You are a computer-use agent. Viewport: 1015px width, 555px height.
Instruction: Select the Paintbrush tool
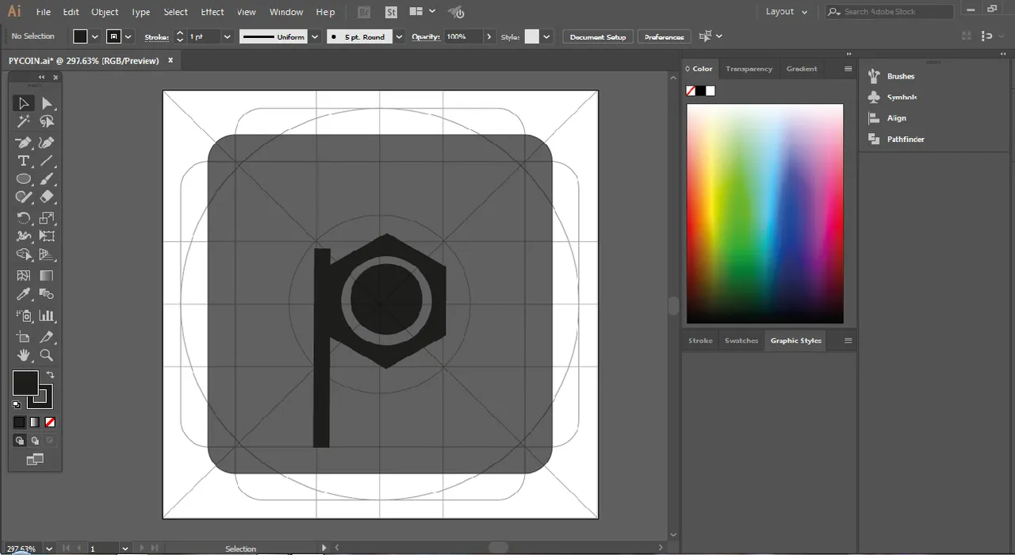pyautogui.click(x=47, y=179)
